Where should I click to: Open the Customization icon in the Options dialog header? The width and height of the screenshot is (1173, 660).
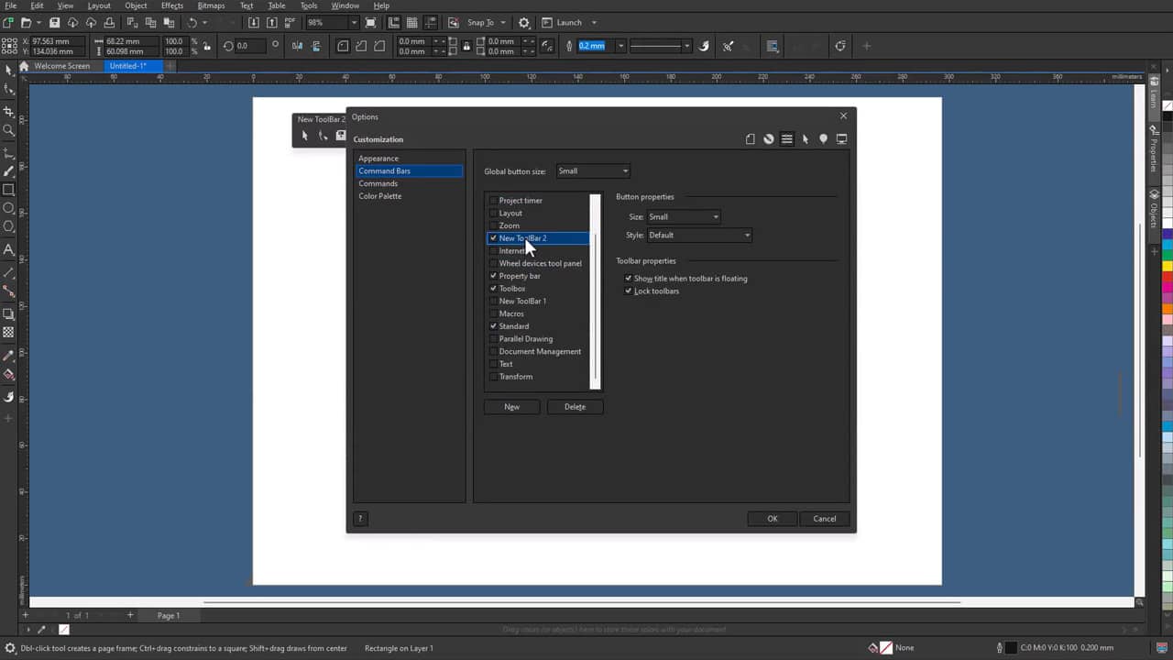pyautogui.click(x=786, y=138)
